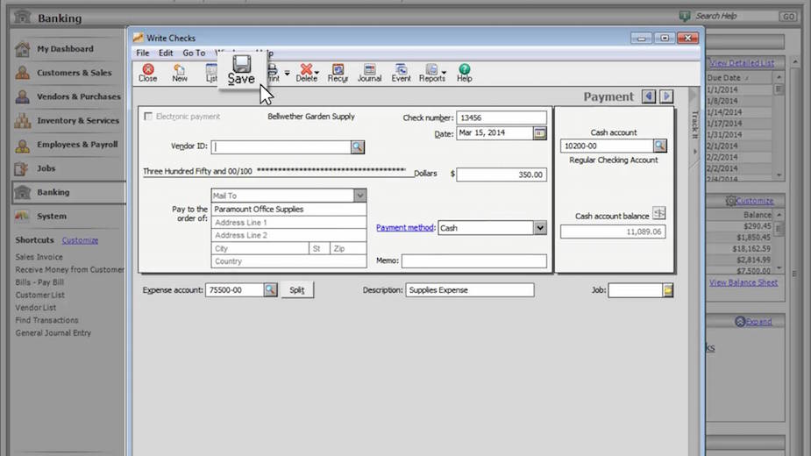Screen dimensions: 811x456
Task: Click View Detailed List link in background
Action: click(x=742, y=62)
